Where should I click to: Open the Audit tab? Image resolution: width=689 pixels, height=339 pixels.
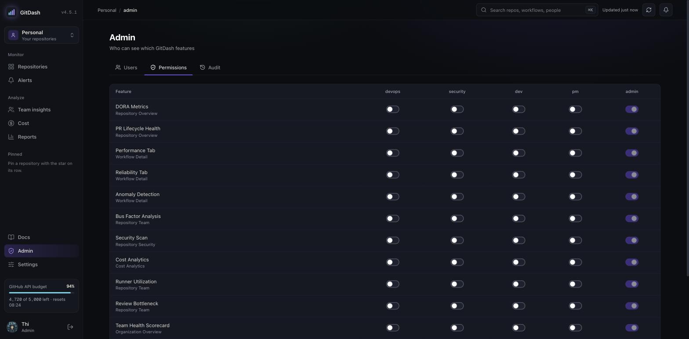[x=210, y=68]
